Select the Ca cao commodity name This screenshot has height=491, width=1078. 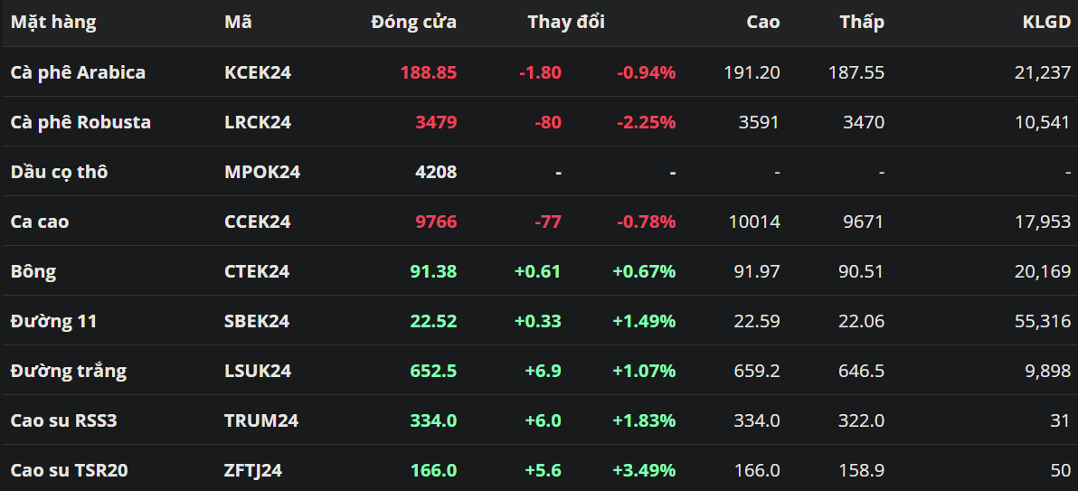point(40,222)
